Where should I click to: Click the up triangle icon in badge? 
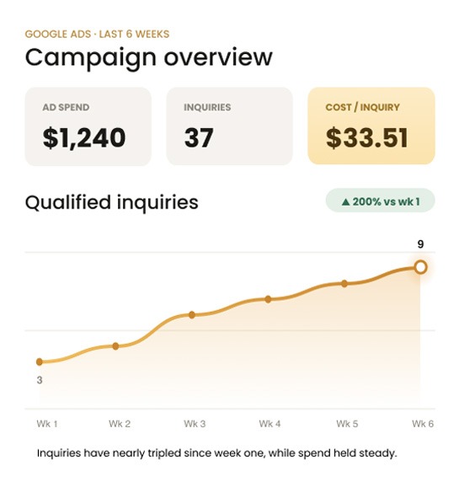point(345,202)
